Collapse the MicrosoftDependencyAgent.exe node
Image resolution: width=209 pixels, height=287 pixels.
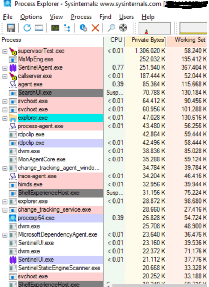(x=5, y=235)
